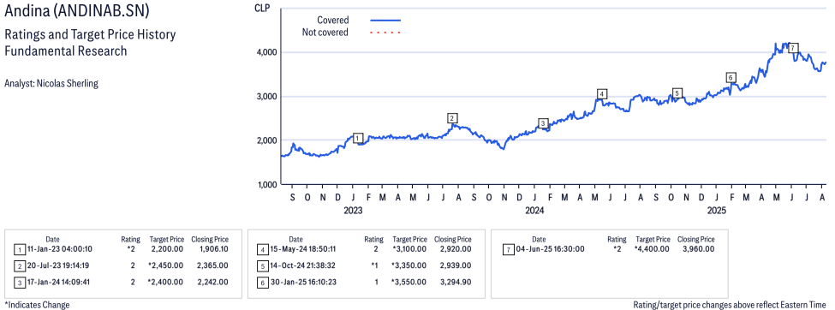This screenshot has height=310, width=835.
Task: Click marker 2 on the price chart
Action: click(x=452, y=118)
